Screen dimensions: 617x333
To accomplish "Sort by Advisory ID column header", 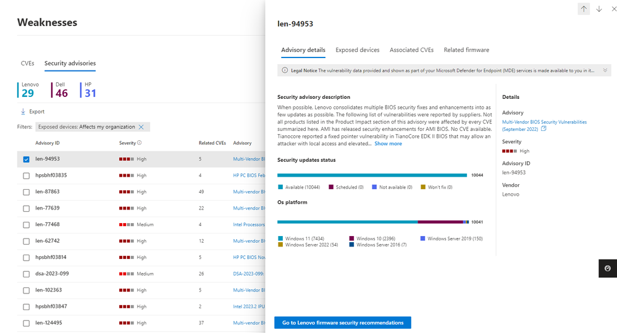I will click(48, 143).
